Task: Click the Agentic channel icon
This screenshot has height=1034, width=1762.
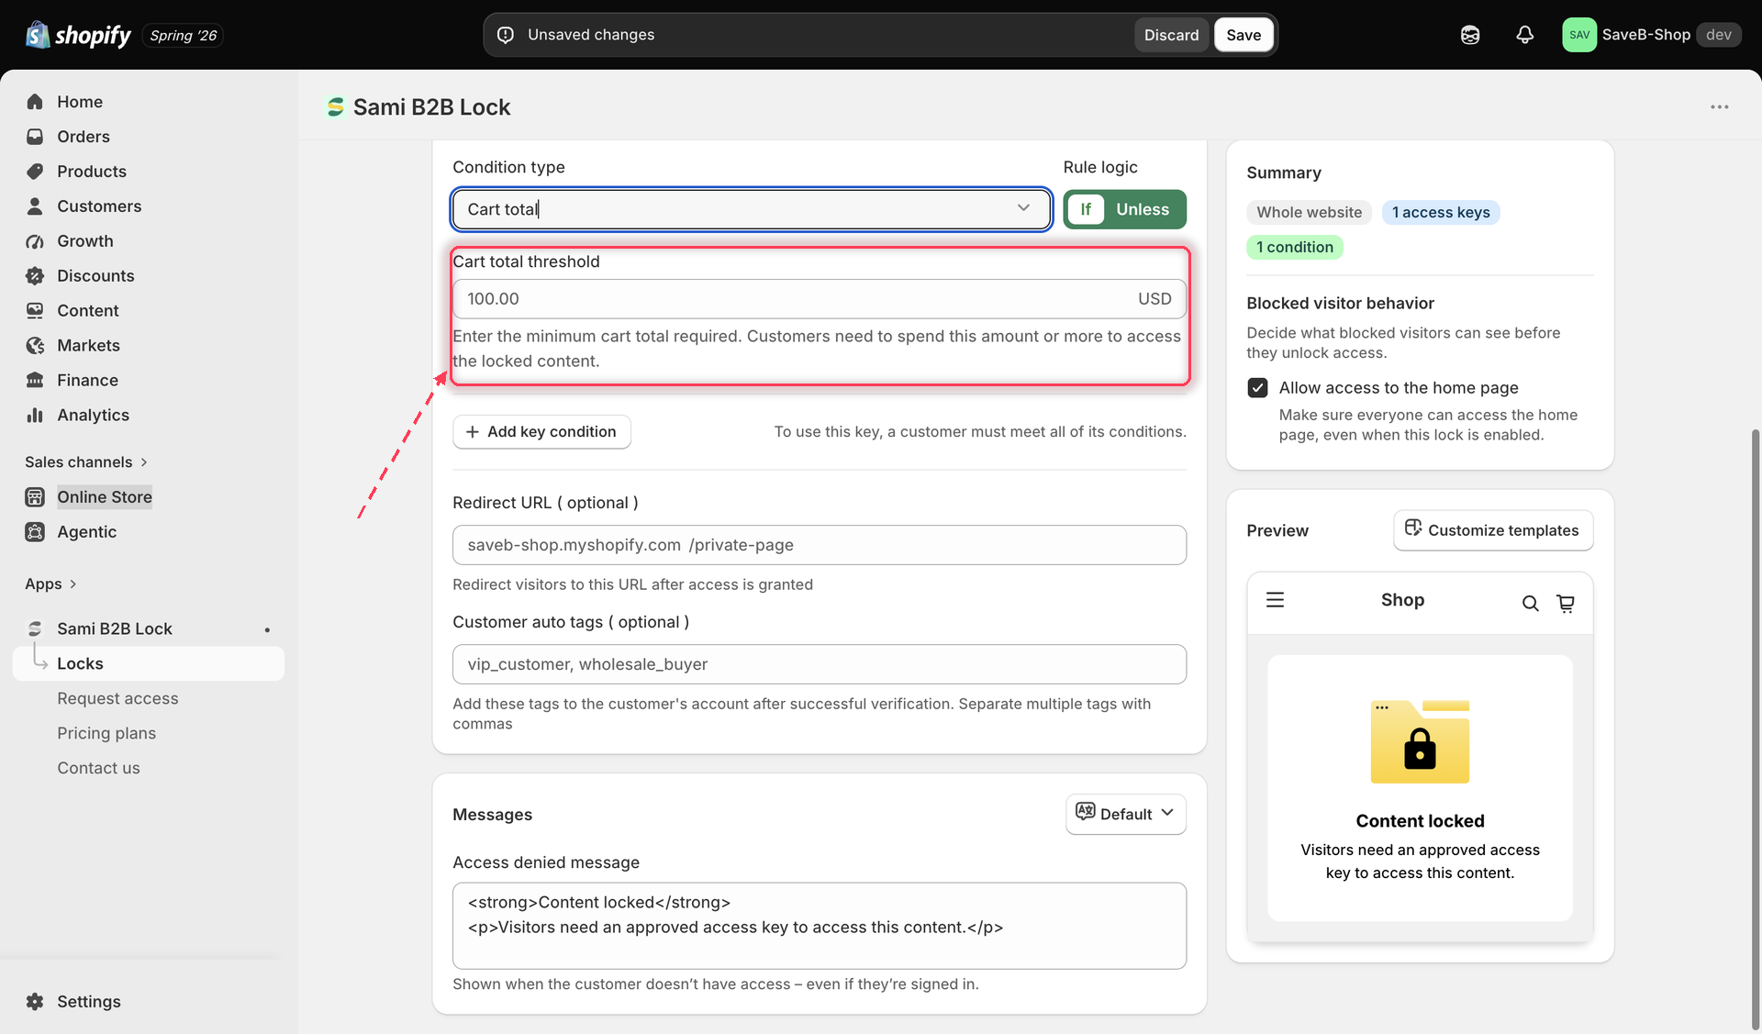Action: click(x=35, y=532)
